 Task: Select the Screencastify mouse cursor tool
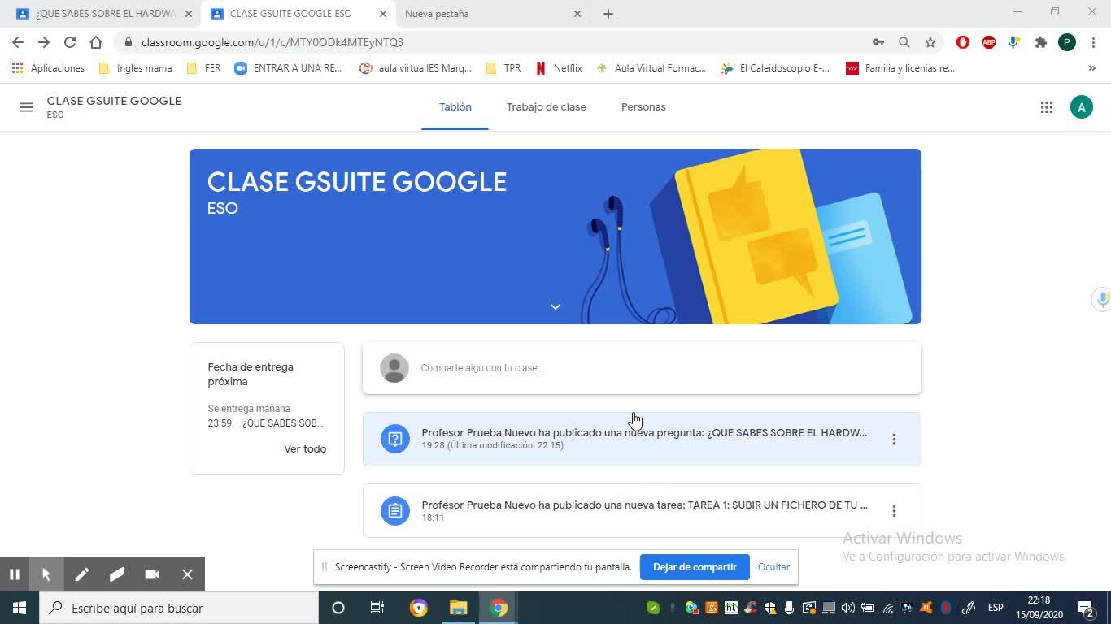tap(46, 574)
